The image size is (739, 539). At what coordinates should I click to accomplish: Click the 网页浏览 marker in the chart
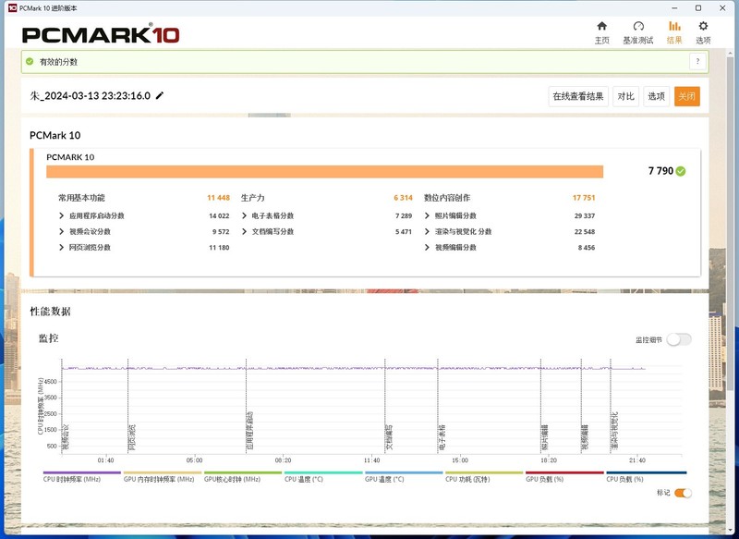coord(131,435)
